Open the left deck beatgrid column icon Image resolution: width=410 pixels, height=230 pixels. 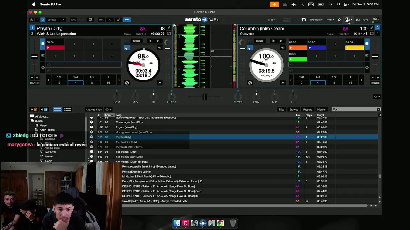pyautogui.click(x=169, y=34)
